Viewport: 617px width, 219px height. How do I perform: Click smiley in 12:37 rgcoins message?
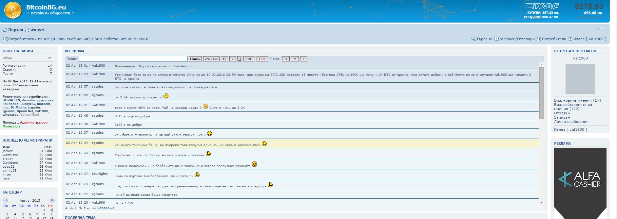click(210, 133)
